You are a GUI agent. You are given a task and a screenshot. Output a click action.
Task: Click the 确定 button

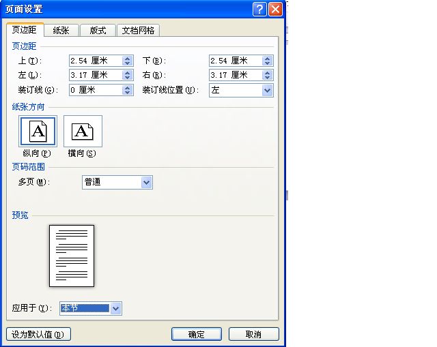pos(196,334)
